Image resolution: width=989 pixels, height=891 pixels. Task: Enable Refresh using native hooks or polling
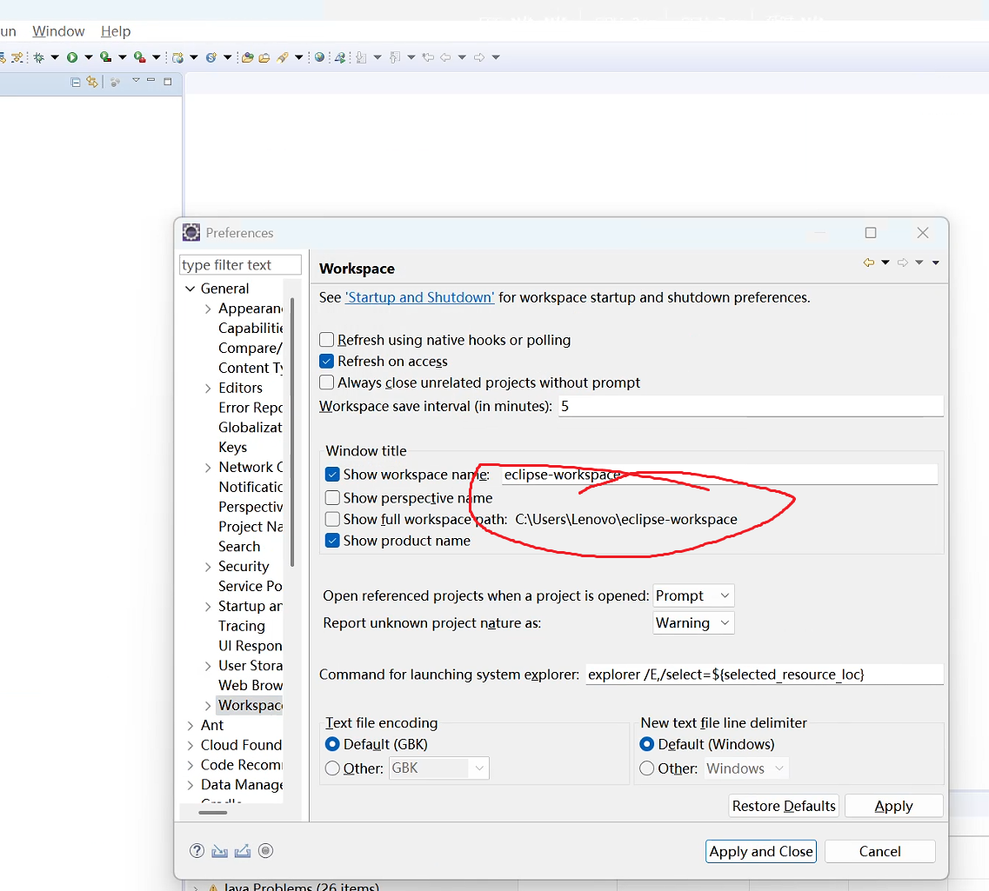point(327,340)
